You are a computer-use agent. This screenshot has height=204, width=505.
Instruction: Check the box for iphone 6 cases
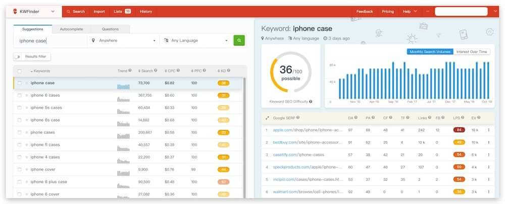(x=20, y=95)
